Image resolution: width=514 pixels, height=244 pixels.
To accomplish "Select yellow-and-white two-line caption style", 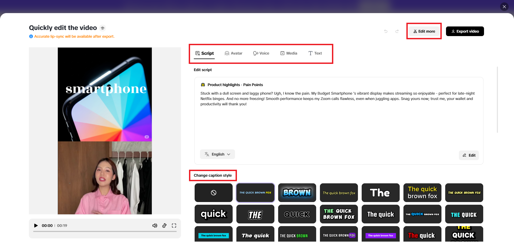I will tap(422, 193).
